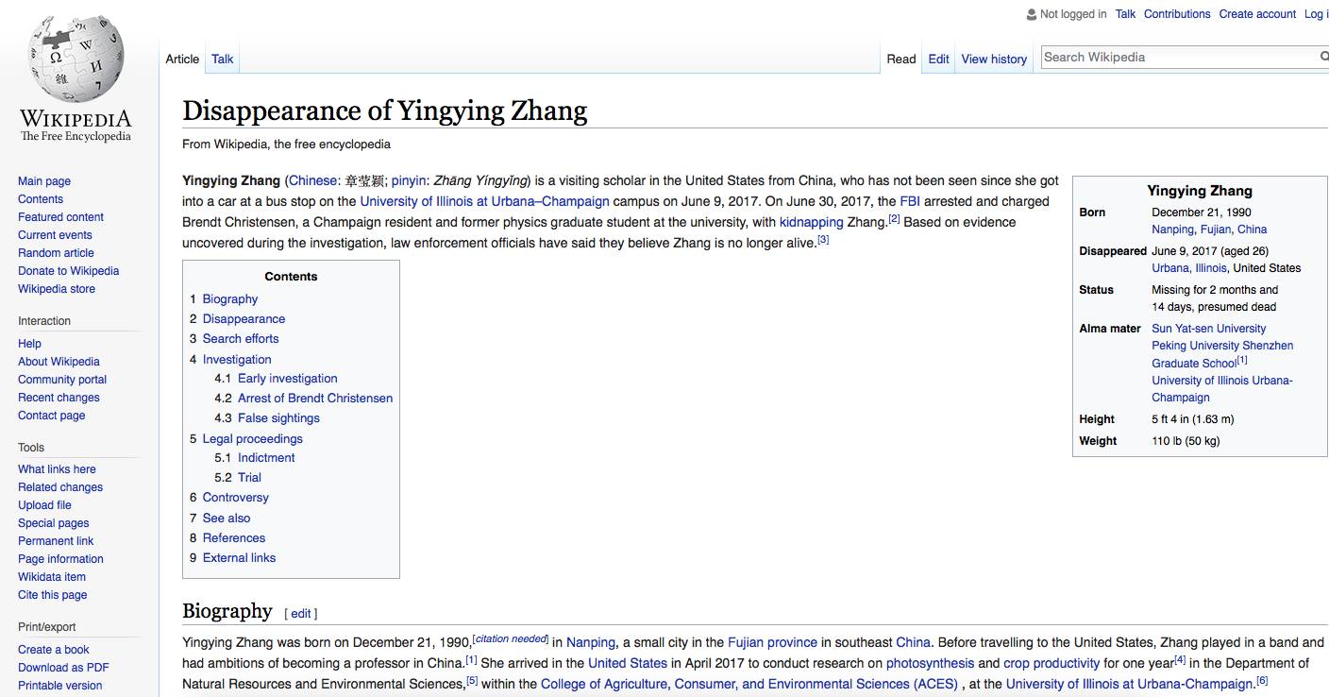
Task: Jump to External links in contents
Action: [239, 558]
